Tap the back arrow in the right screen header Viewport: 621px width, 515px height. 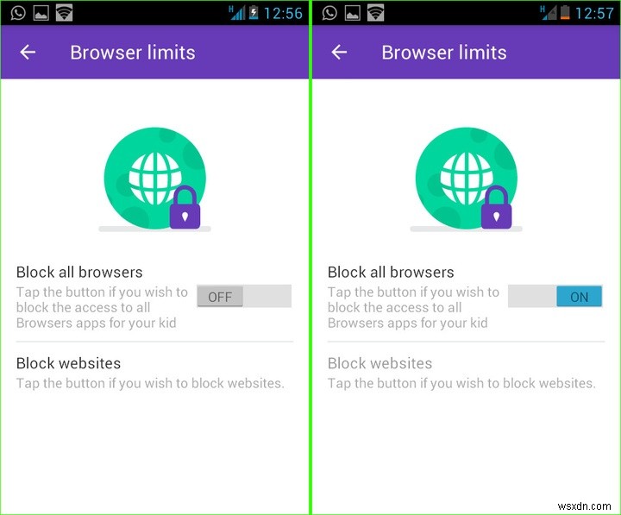click(339, 53)
